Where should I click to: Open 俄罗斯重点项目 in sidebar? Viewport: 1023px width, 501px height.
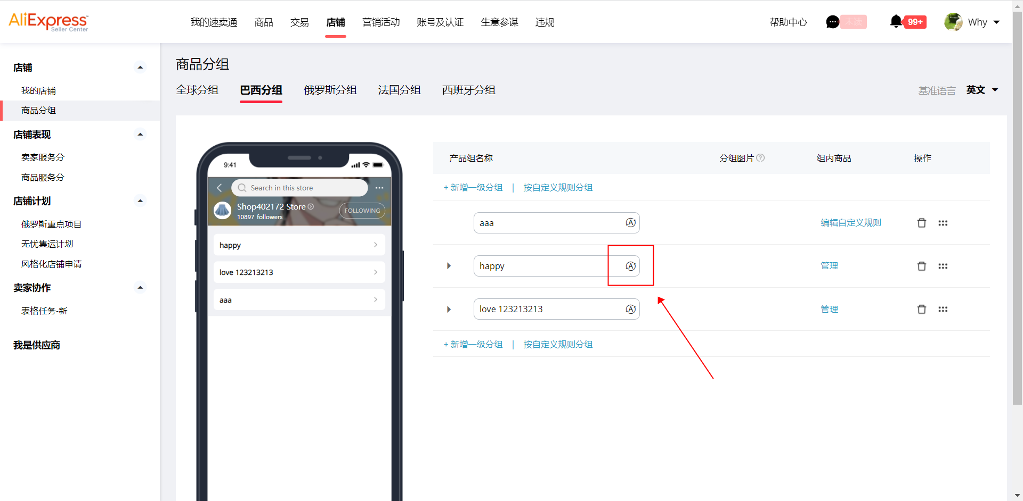coord(51,224)
